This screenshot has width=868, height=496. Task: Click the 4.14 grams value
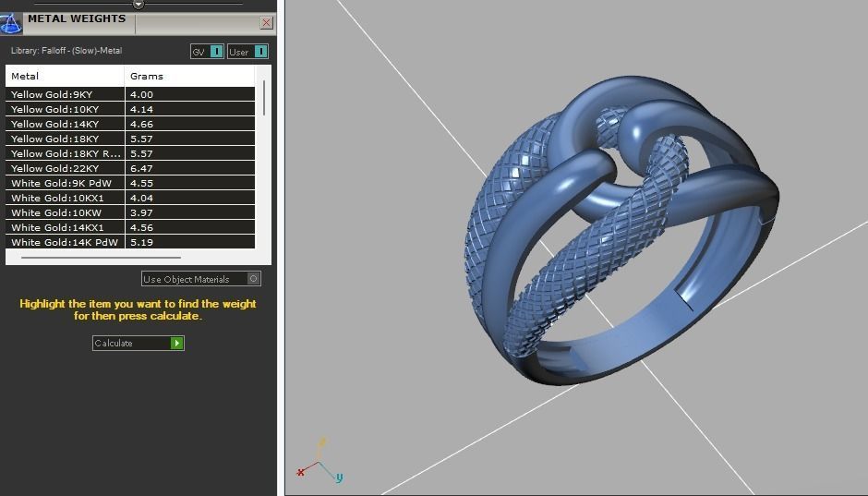coord(141,110)
